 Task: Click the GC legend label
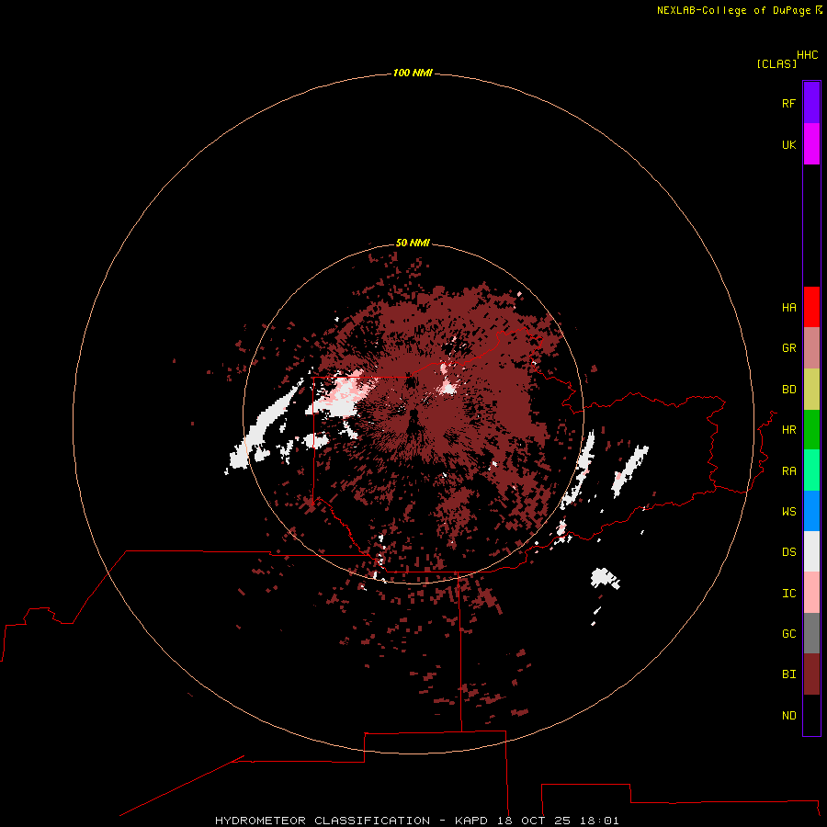(x=788, y=633)
